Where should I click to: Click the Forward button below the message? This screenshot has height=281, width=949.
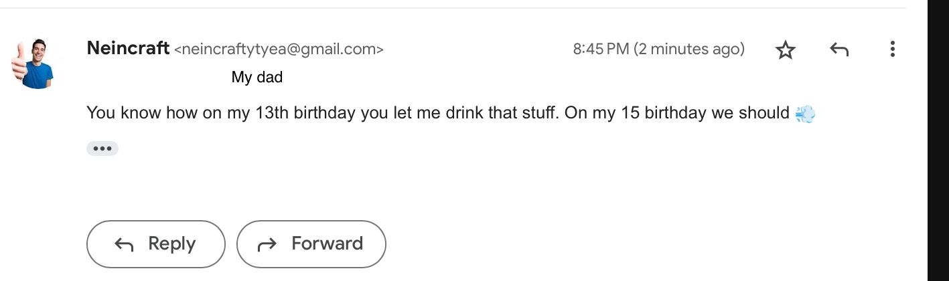click(311, 244)
